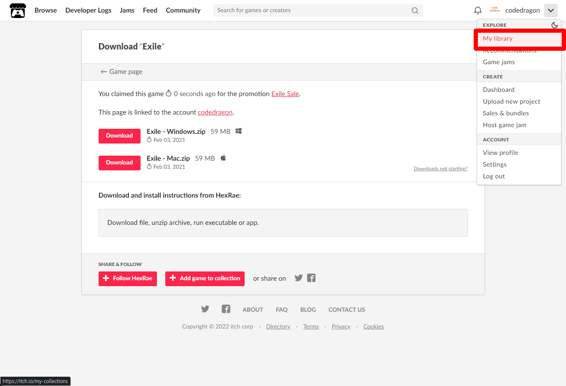
Task: Click the 'Exile - Windows.zip' filename
Action: [176, 132]
